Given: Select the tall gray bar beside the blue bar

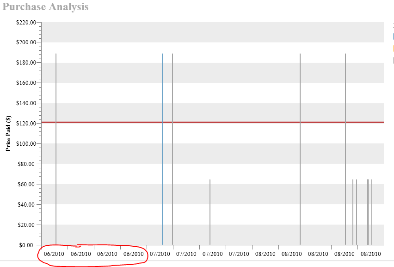Looking at the screenshot, I should [172, 149].
